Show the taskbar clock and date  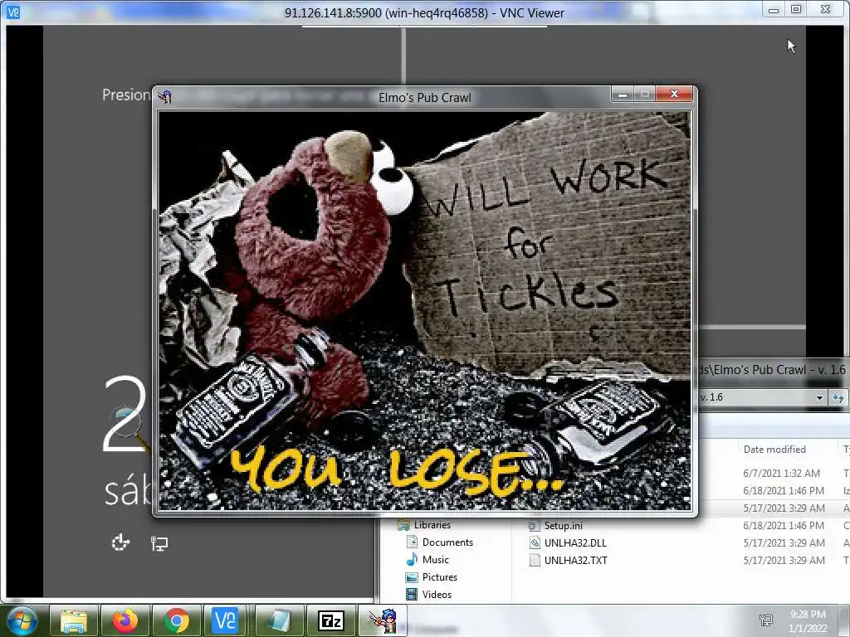click(x=808, y=621)
